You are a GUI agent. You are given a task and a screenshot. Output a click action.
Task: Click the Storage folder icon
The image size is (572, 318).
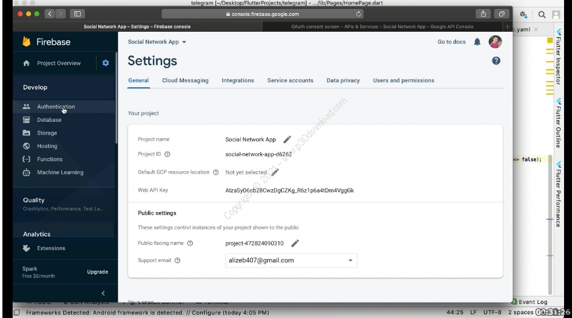click(x=26, y=133)
